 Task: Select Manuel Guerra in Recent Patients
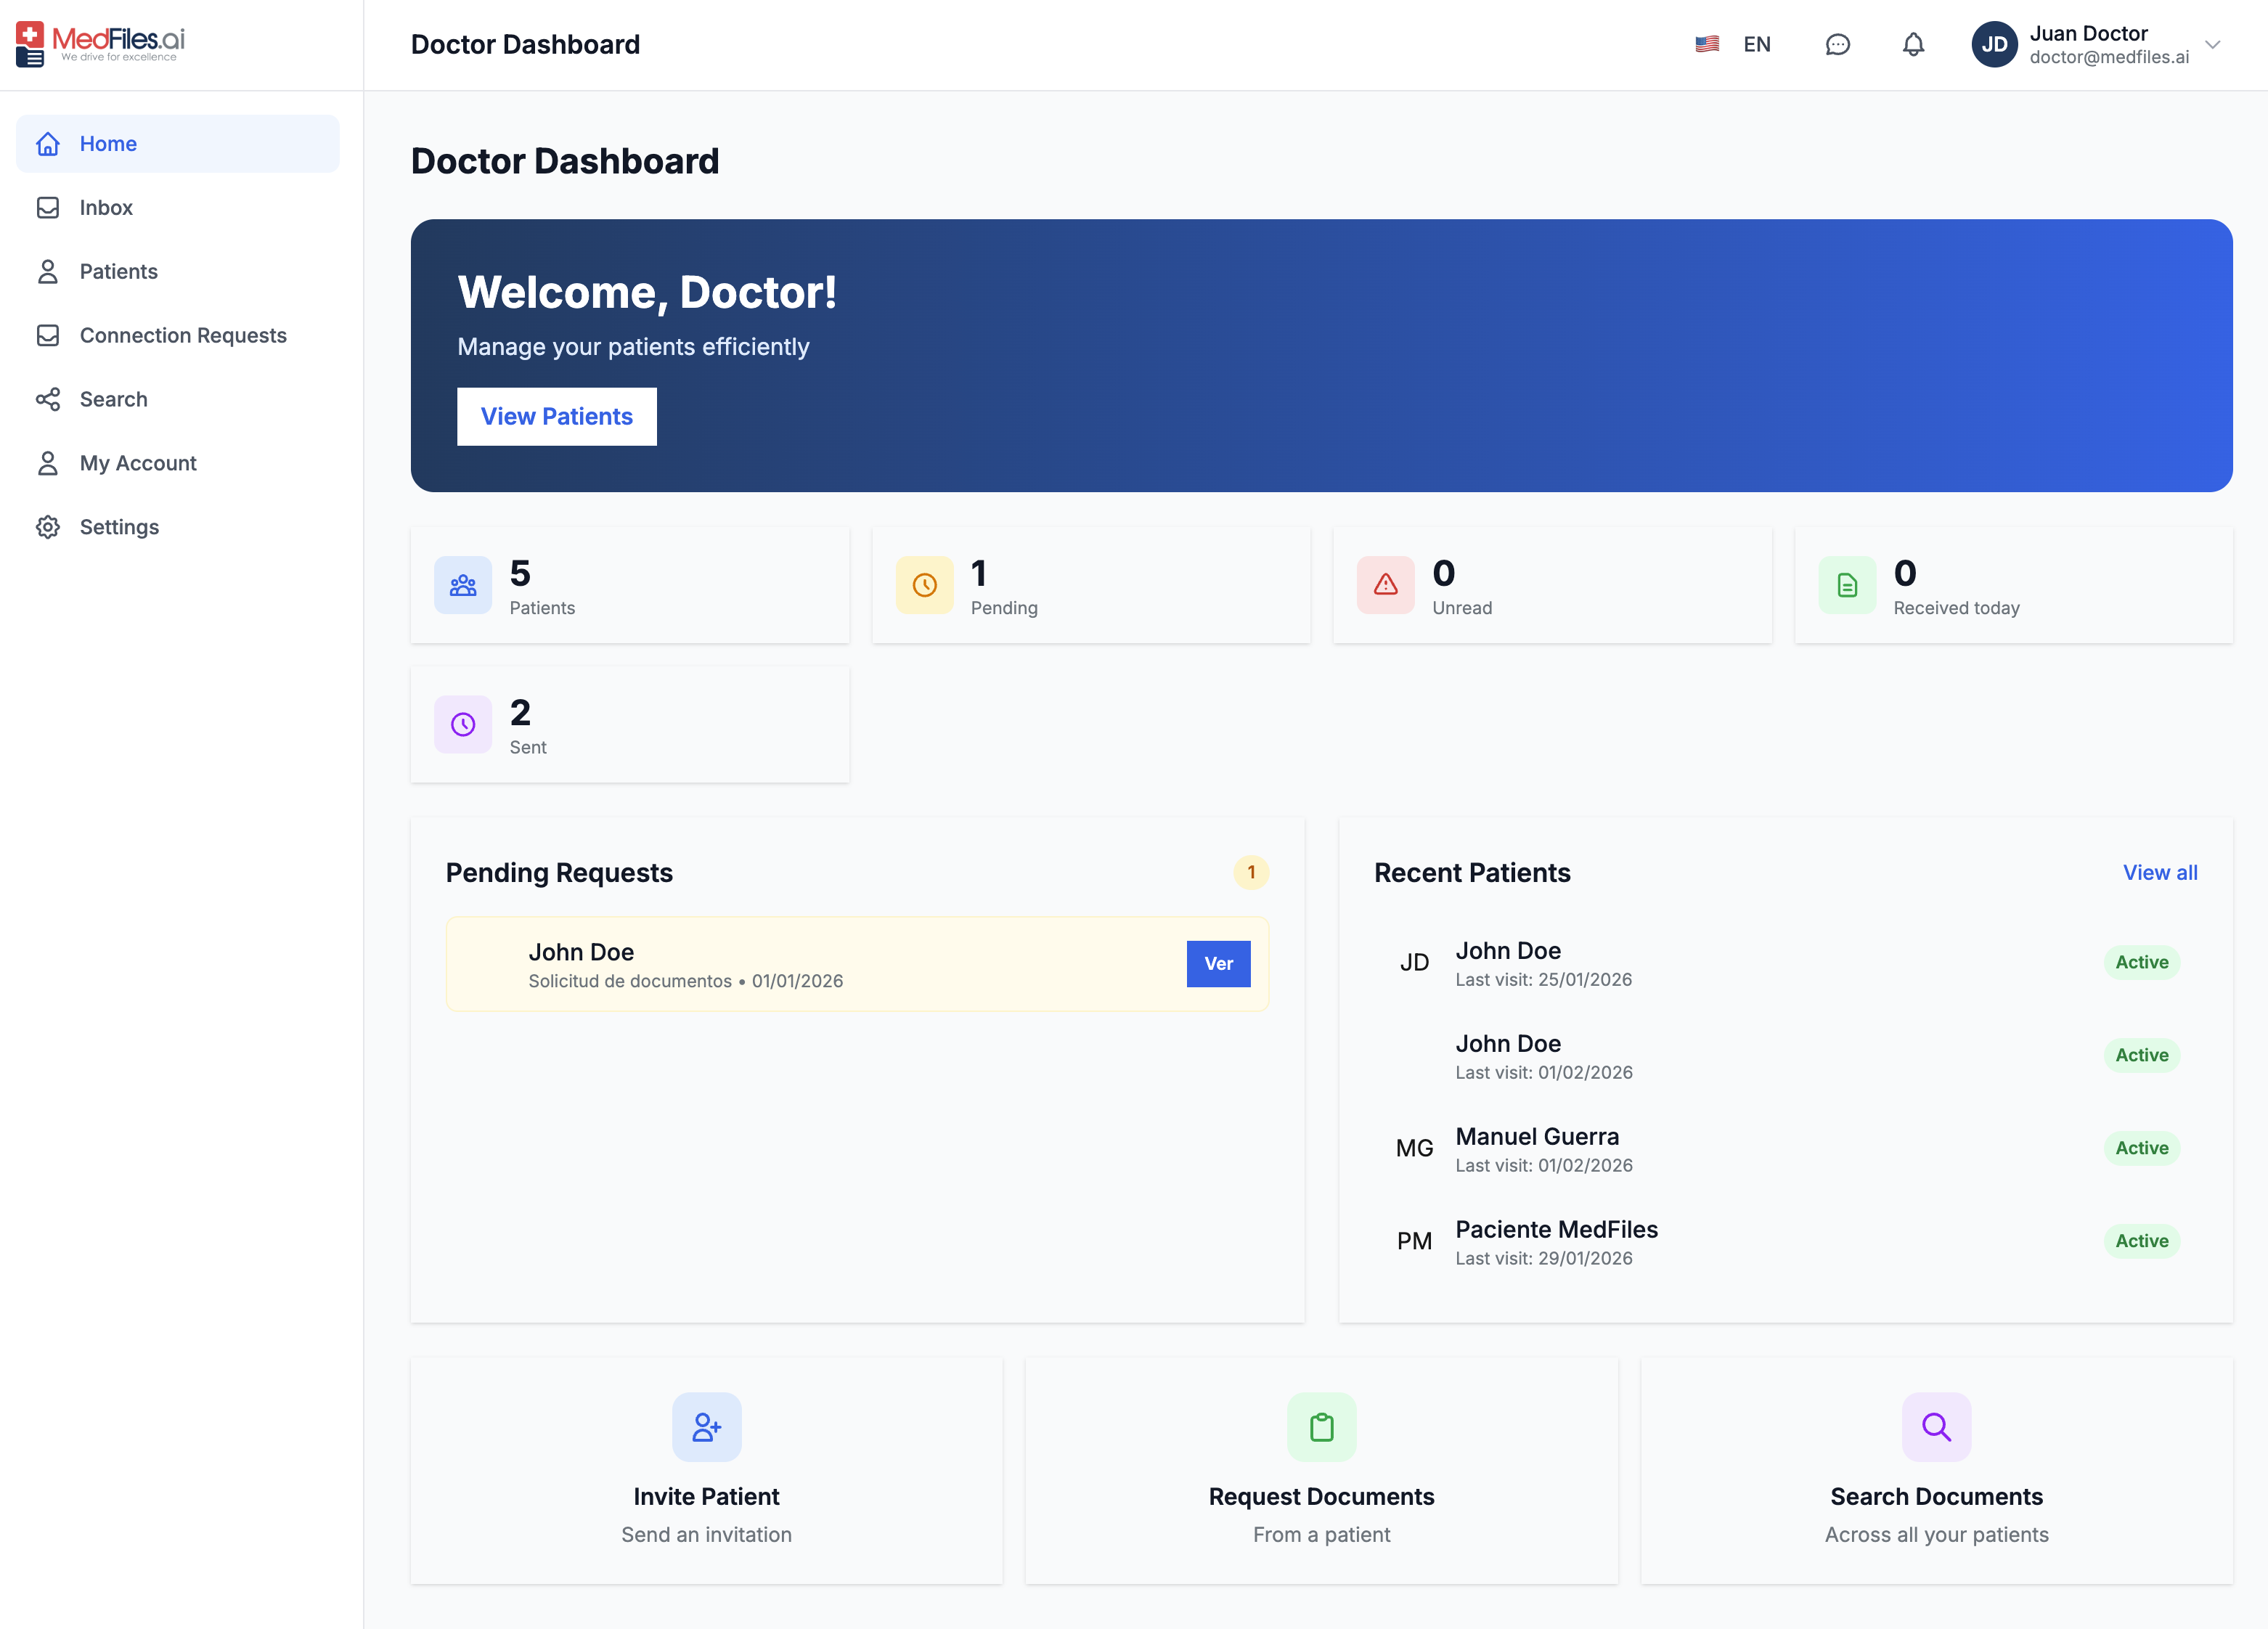click(x=1785, y=1148)
